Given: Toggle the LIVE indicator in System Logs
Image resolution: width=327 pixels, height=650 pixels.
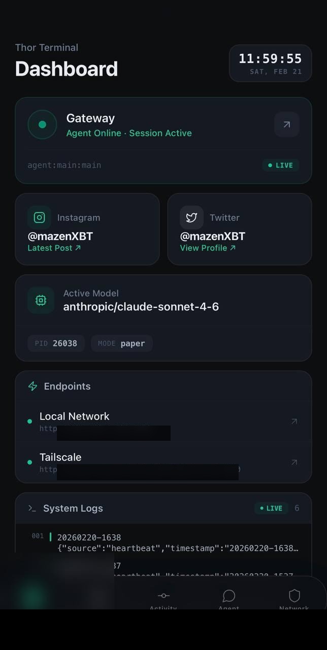Looking at the screenshot, I should [272, 508].
